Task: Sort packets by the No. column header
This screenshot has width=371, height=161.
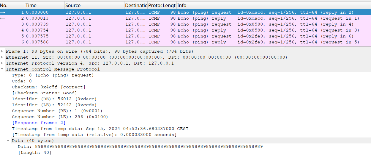Action: (x=12, y=5)
